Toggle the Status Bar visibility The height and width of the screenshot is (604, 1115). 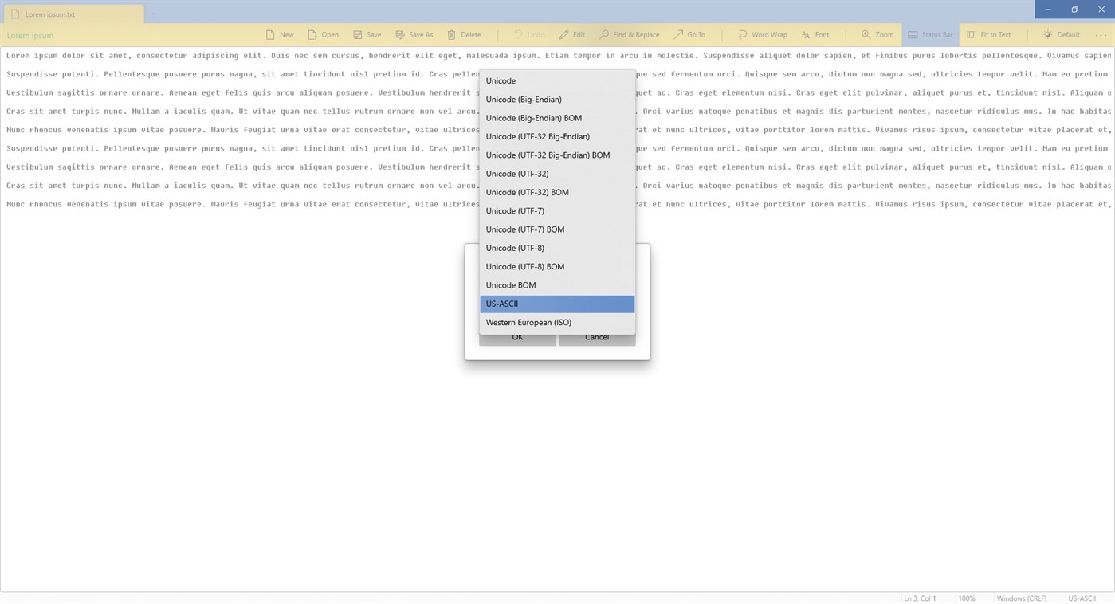(x=929, y=34)
